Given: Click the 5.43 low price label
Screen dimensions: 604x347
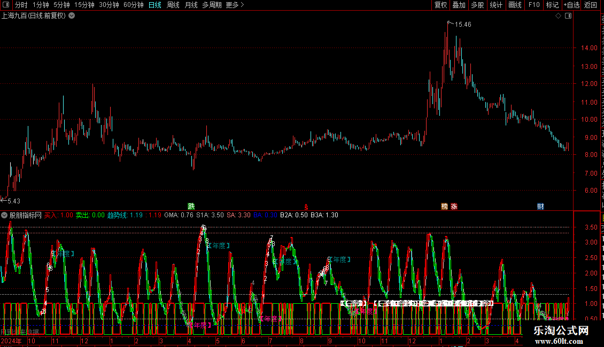Looking at the screenshot, I should coord(14,201).
